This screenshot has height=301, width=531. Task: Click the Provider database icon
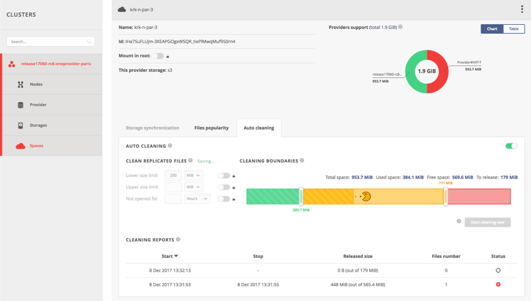(21, 105)
